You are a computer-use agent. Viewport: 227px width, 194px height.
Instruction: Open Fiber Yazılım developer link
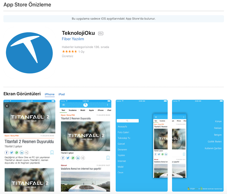coord(73,39)
